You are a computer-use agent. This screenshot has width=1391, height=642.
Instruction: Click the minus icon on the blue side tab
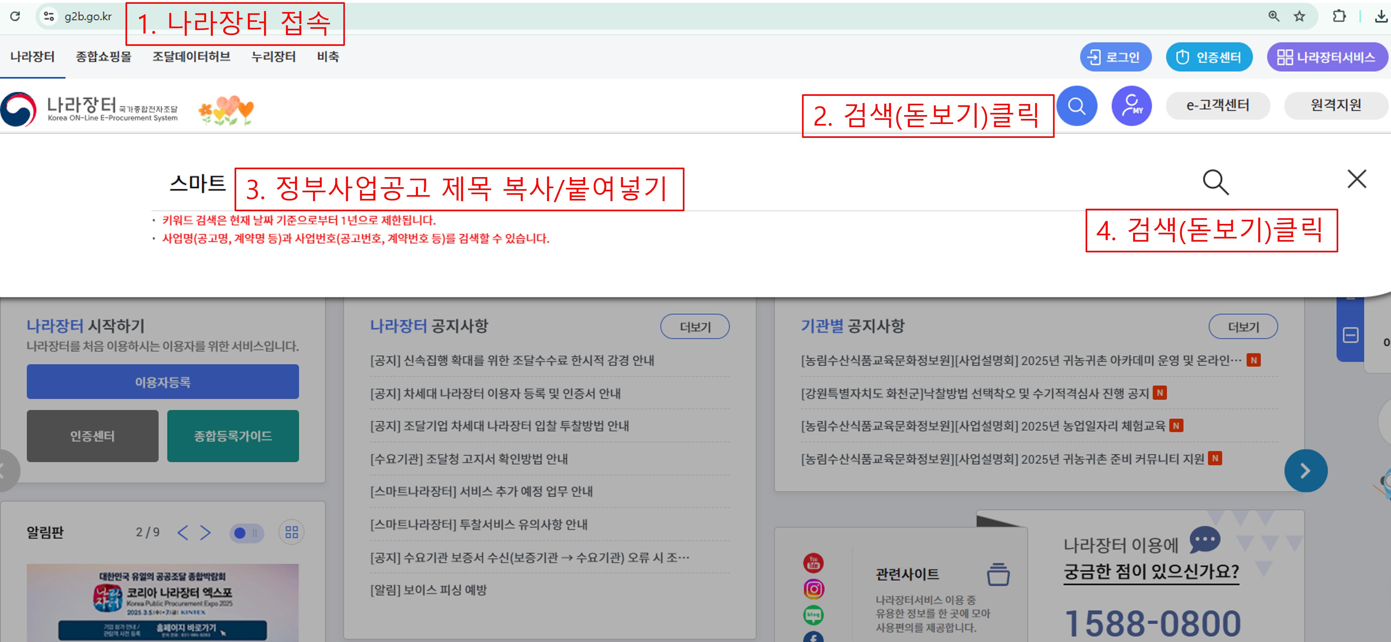[1351, 335]
